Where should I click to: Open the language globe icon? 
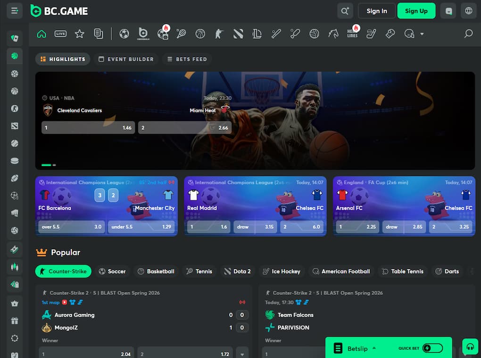(x=468, y=11)
